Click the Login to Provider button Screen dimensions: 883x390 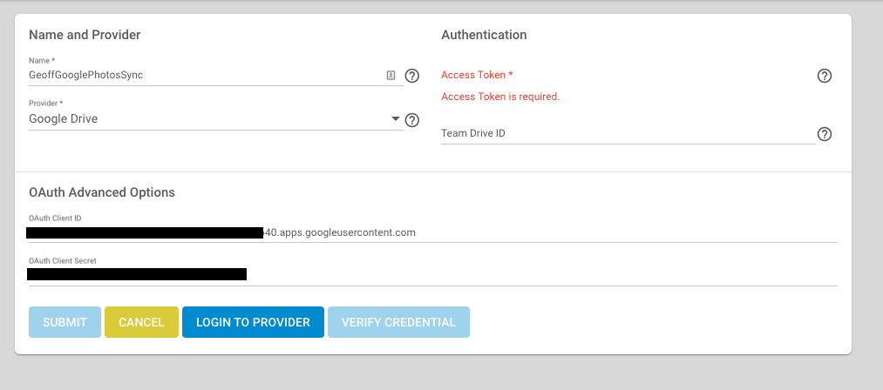click(253, 322)
